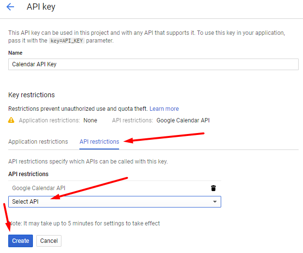Viewport: 303px width, 253px height.
Task: Expand the Select API dropdown arrow
Action: (x=214, y=202)
